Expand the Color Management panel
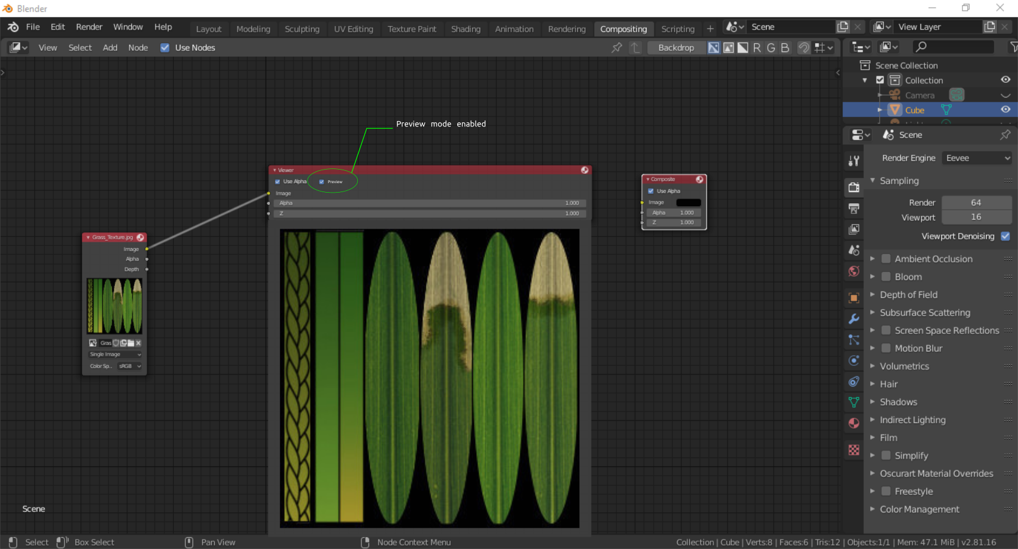This screenshot has height=549, width=1018. pos(872,509)
